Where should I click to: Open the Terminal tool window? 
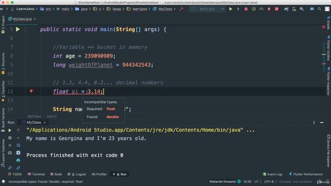36,174
